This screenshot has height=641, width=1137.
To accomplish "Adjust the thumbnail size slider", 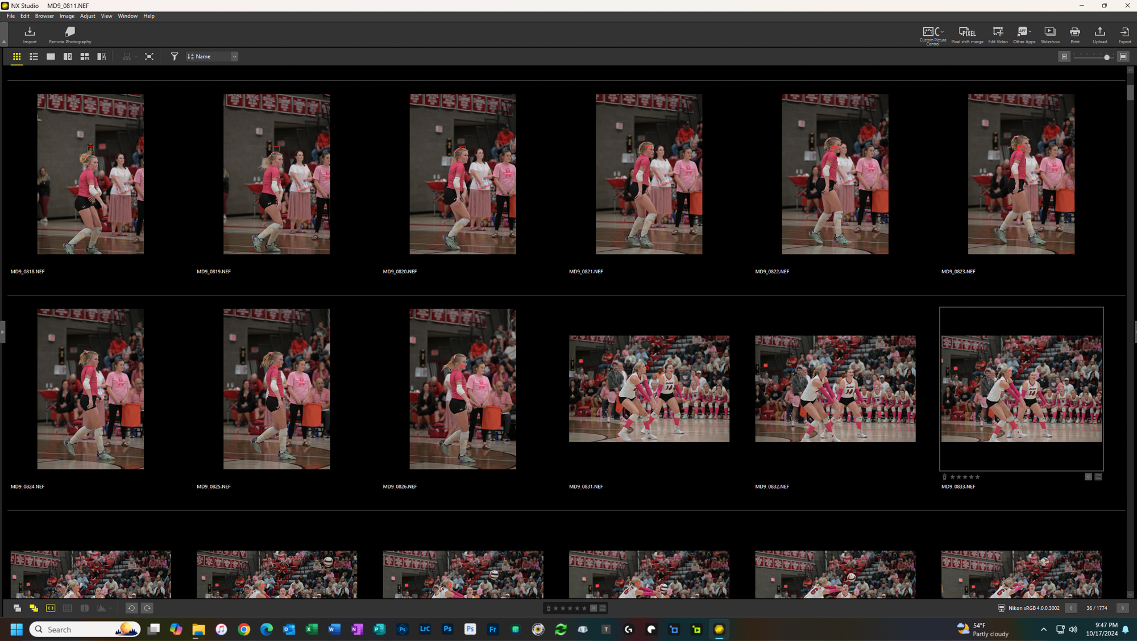I will [x=1106, y=57].
